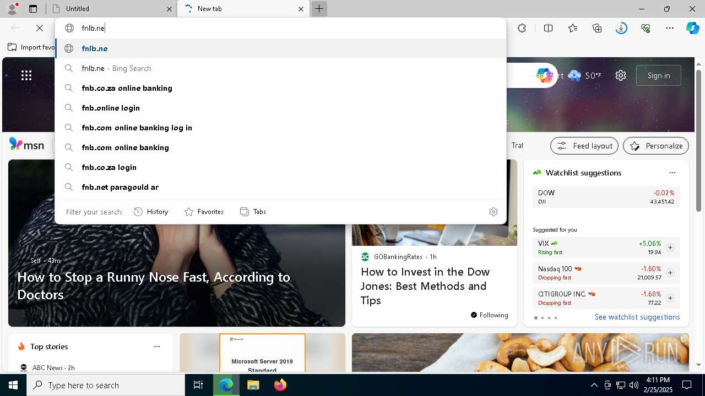705x396 pixels.
Task: Open the Extensions puzzle icon
Action: (522, 28)
